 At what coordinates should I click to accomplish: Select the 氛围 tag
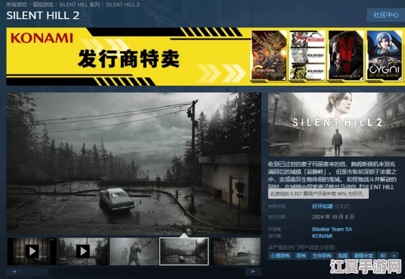point(343,256)
